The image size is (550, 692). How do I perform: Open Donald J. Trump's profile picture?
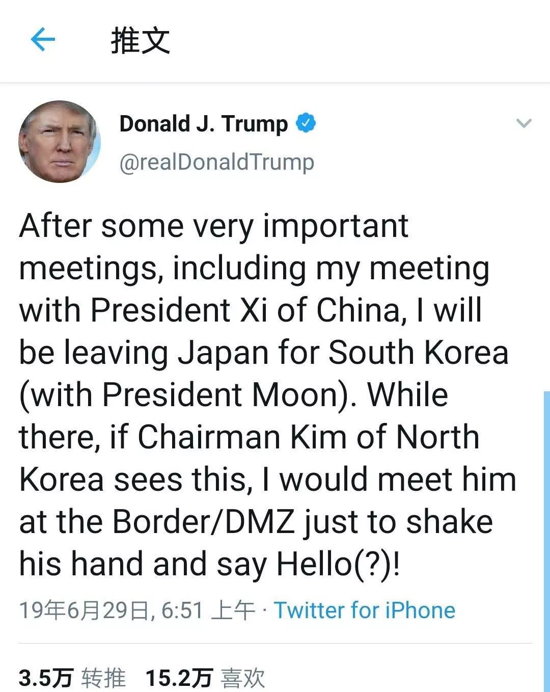[60, 142]
